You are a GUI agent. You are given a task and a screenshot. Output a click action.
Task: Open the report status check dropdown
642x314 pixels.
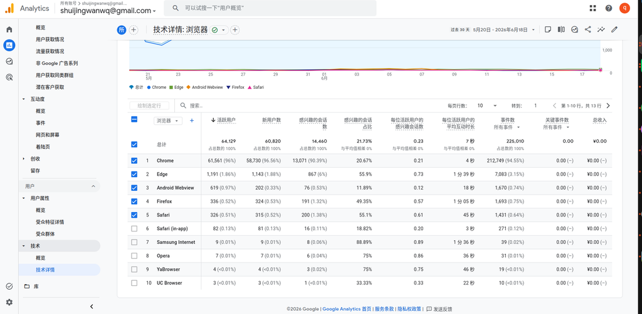(219, 30)
